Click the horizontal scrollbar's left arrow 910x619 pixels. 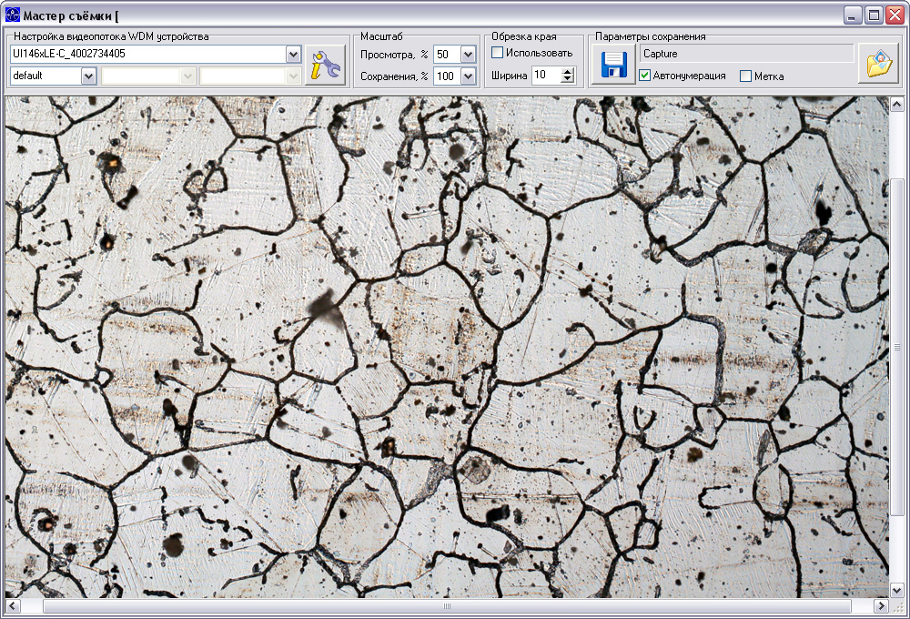point(13,606)
